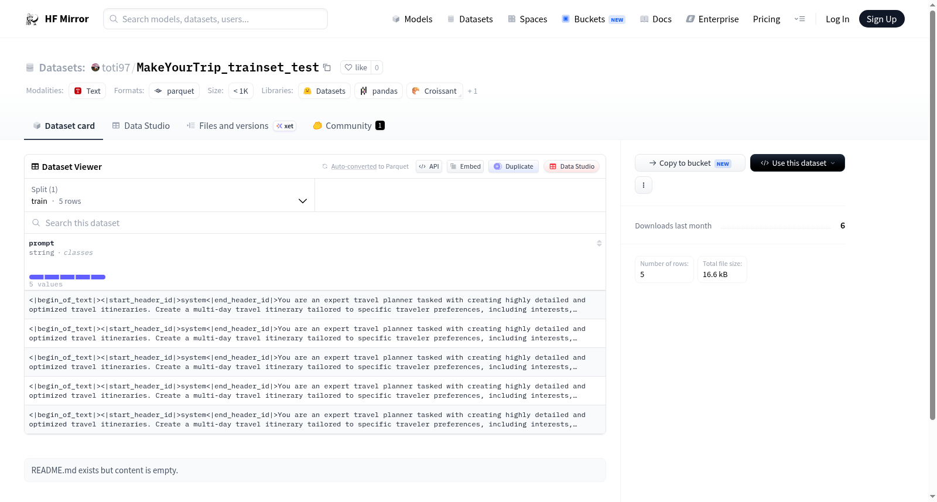Click the pandas library tag
The width and height of the screenshot is (937, 502).
click(378, 91)
